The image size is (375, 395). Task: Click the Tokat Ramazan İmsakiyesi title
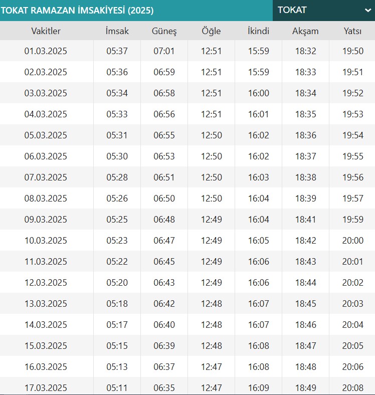pyautogui.click(x=77, y=11)
